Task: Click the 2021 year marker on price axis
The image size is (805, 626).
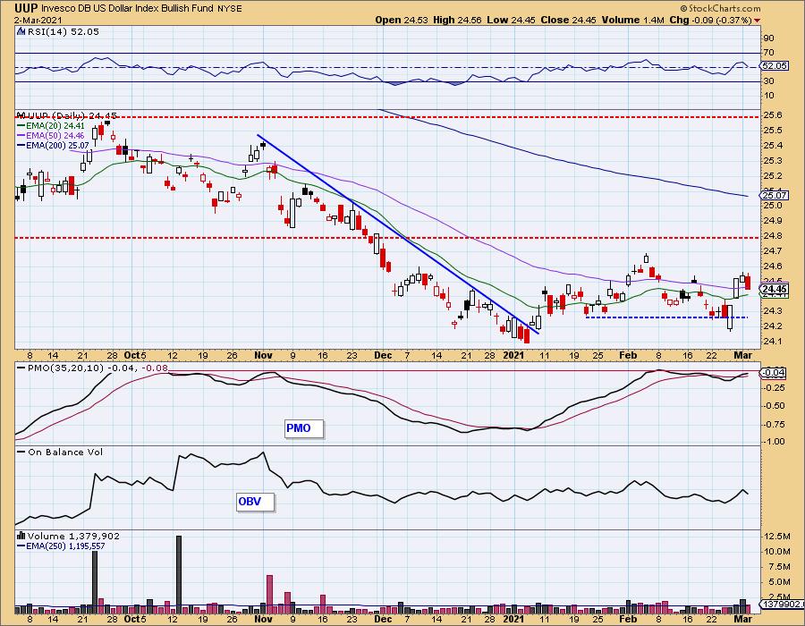Action: click(x=513, y=355)
